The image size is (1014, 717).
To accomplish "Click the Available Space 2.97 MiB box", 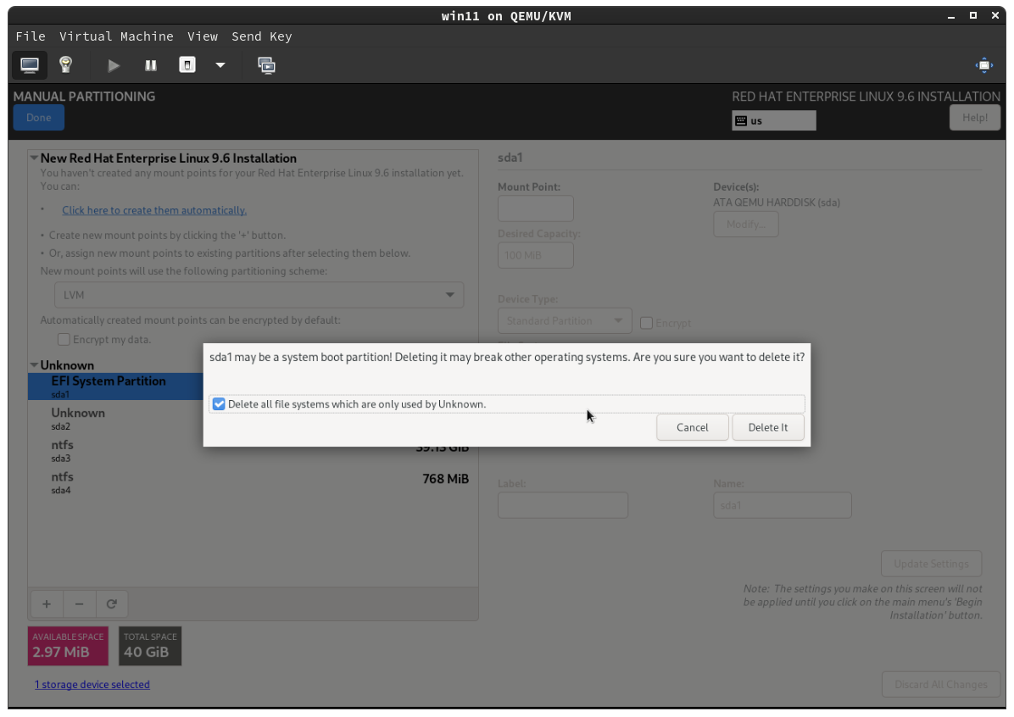I will 68,646.
